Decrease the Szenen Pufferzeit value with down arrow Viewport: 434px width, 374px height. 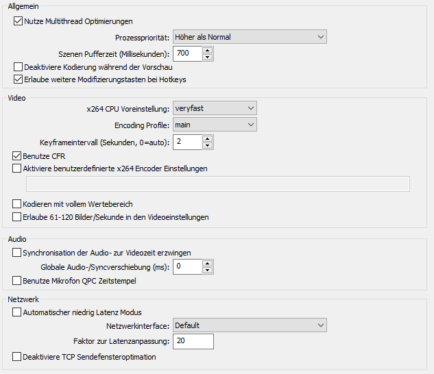[x=207, y=57]
